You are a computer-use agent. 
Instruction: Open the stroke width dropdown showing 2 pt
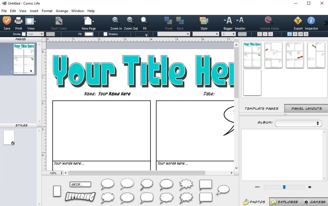[x=35, y=34]
